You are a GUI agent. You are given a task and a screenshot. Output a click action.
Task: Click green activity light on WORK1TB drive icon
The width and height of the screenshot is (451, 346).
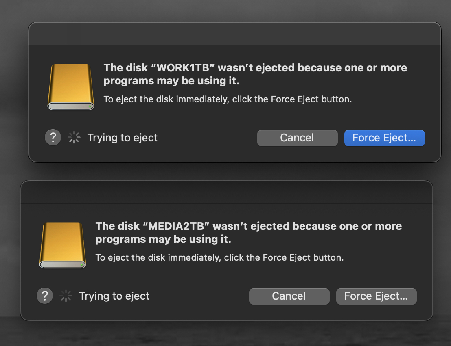[x=90, y=106]
